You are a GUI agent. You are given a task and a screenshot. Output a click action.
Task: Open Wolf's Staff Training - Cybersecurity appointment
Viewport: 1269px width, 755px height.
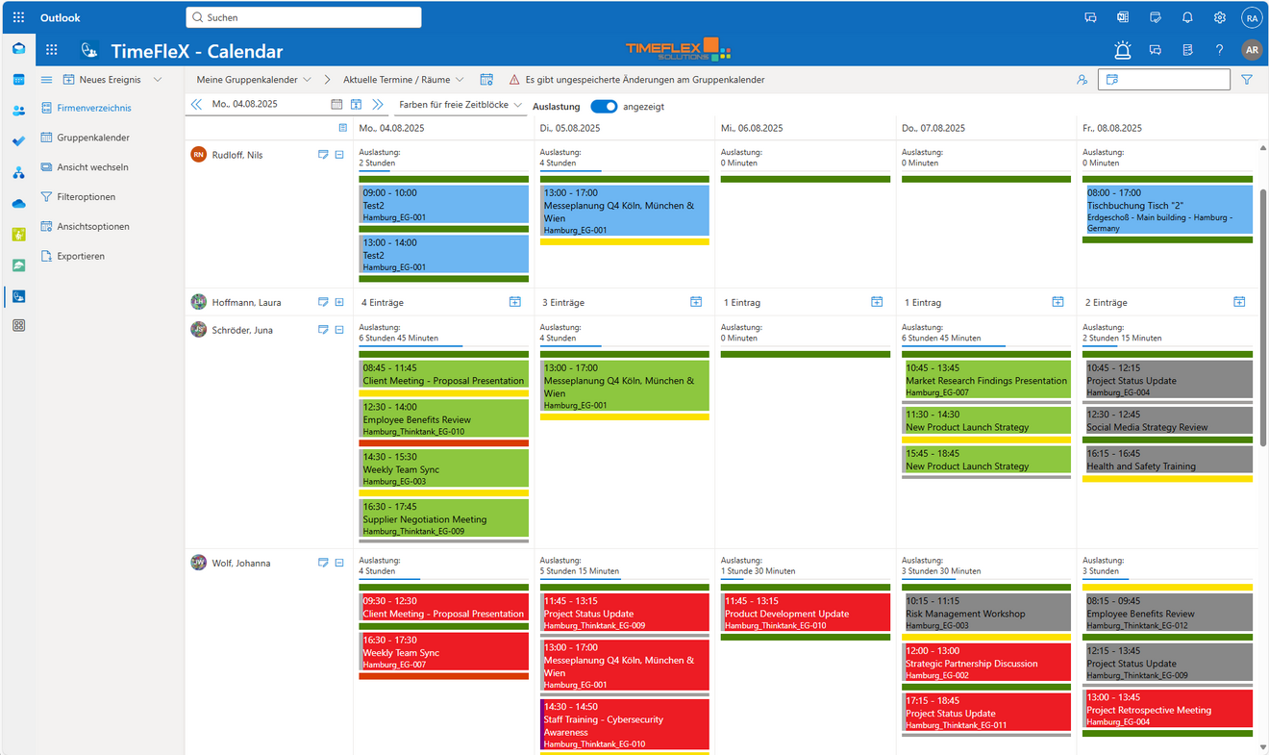pos(624,725)
